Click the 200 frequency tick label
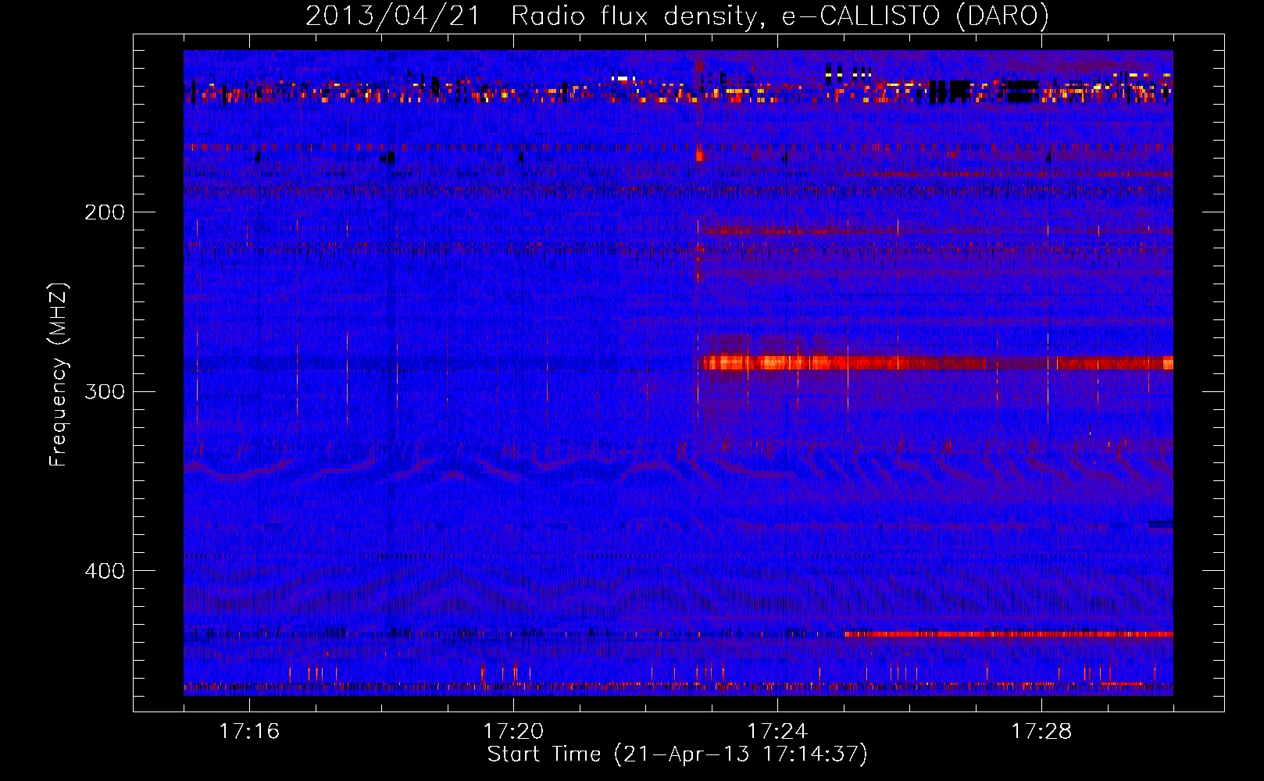 pos(105,212)
